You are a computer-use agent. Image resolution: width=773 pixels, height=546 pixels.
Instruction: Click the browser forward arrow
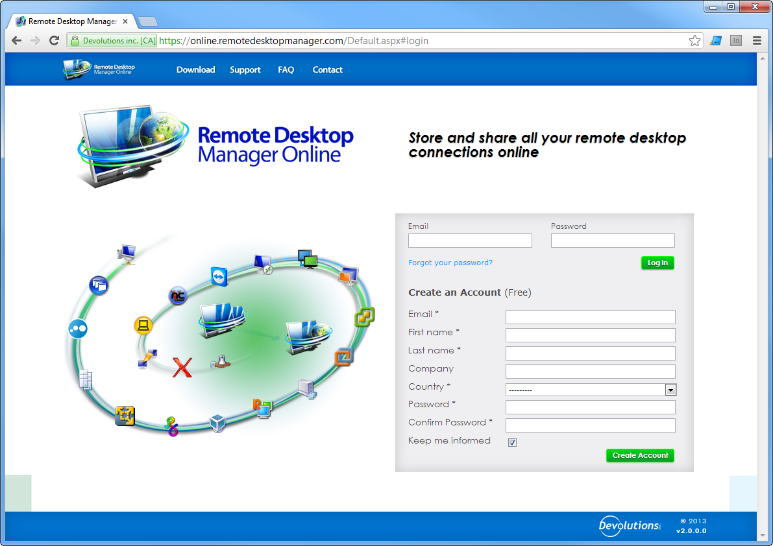(x=35, y=41)
